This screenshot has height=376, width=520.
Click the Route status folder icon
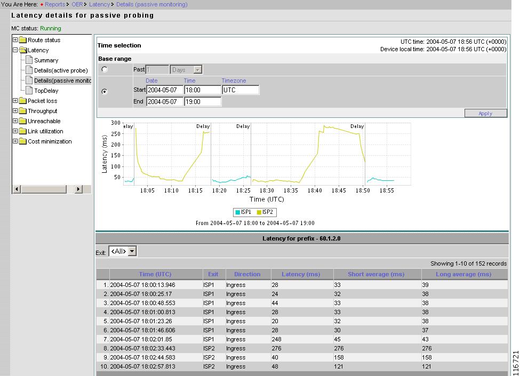(x=23, y=40)
